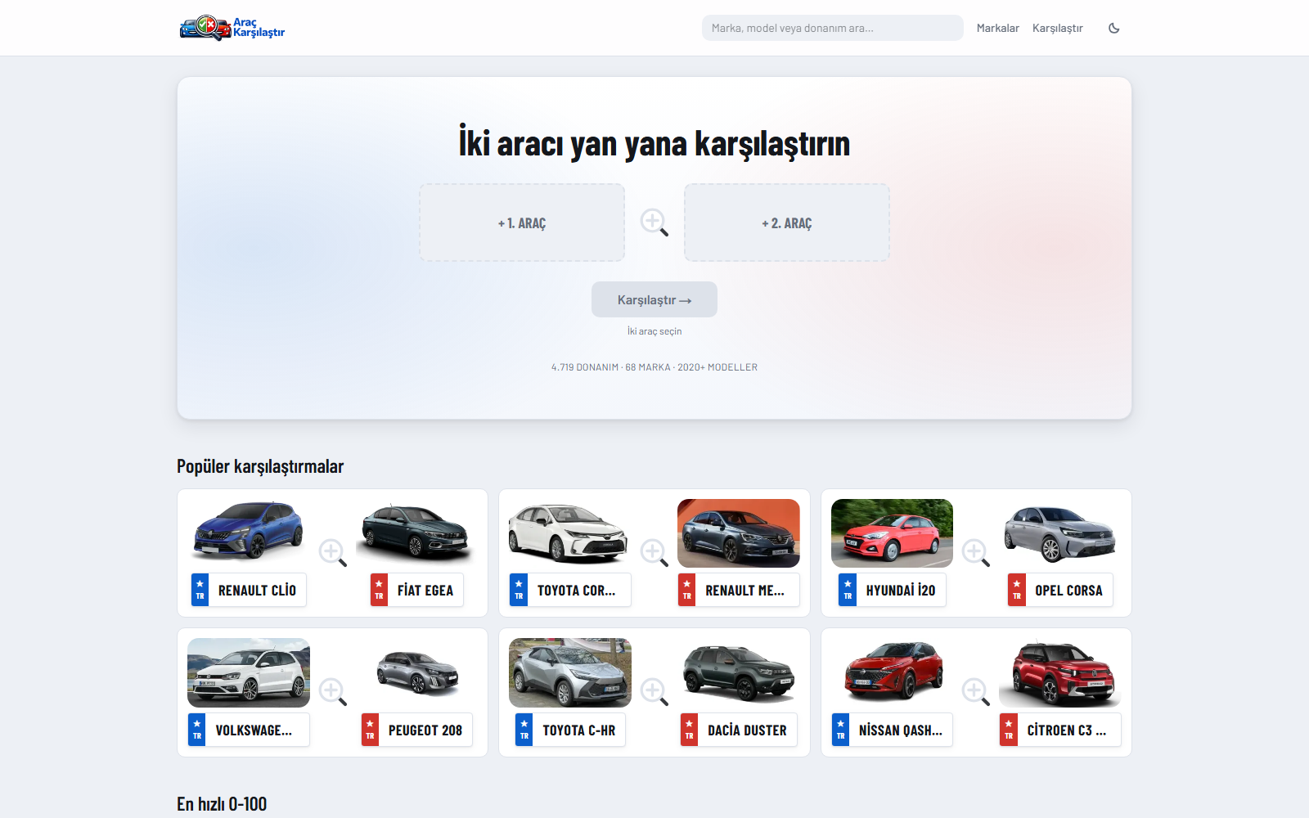Click the Nissan Qash... name badge
The width and height of the screenshot is (1309, 818).
click(x=892, y=730)
